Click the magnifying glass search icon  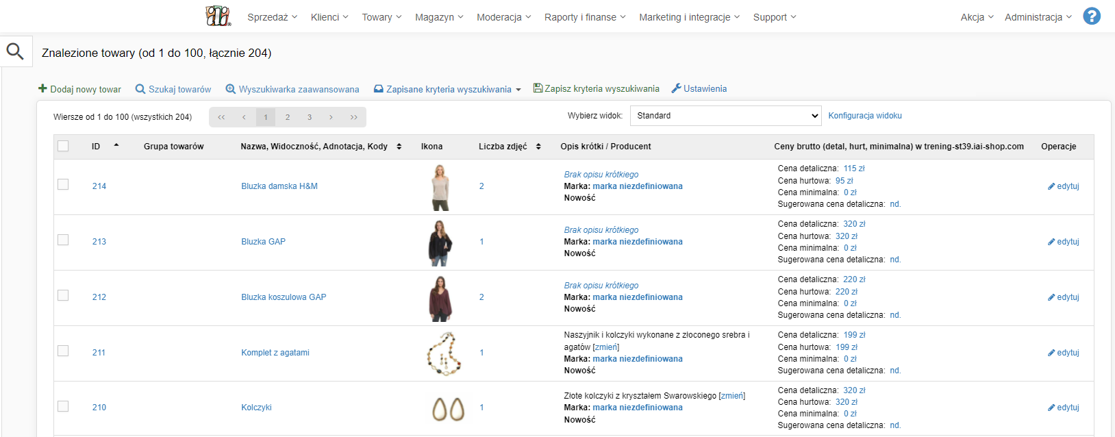(x=15, y=51)
